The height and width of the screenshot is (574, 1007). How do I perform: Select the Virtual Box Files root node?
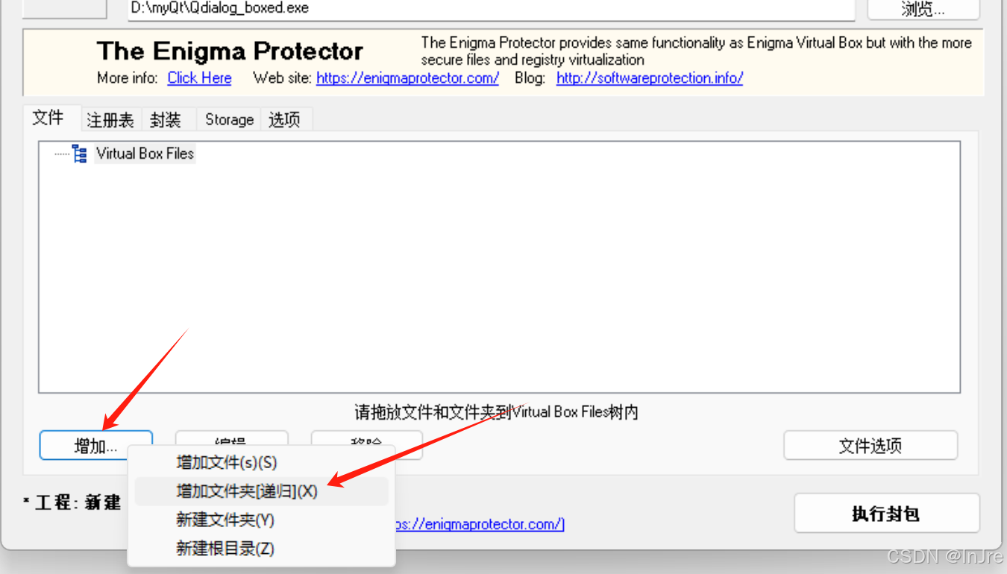[x=145, y=154]
